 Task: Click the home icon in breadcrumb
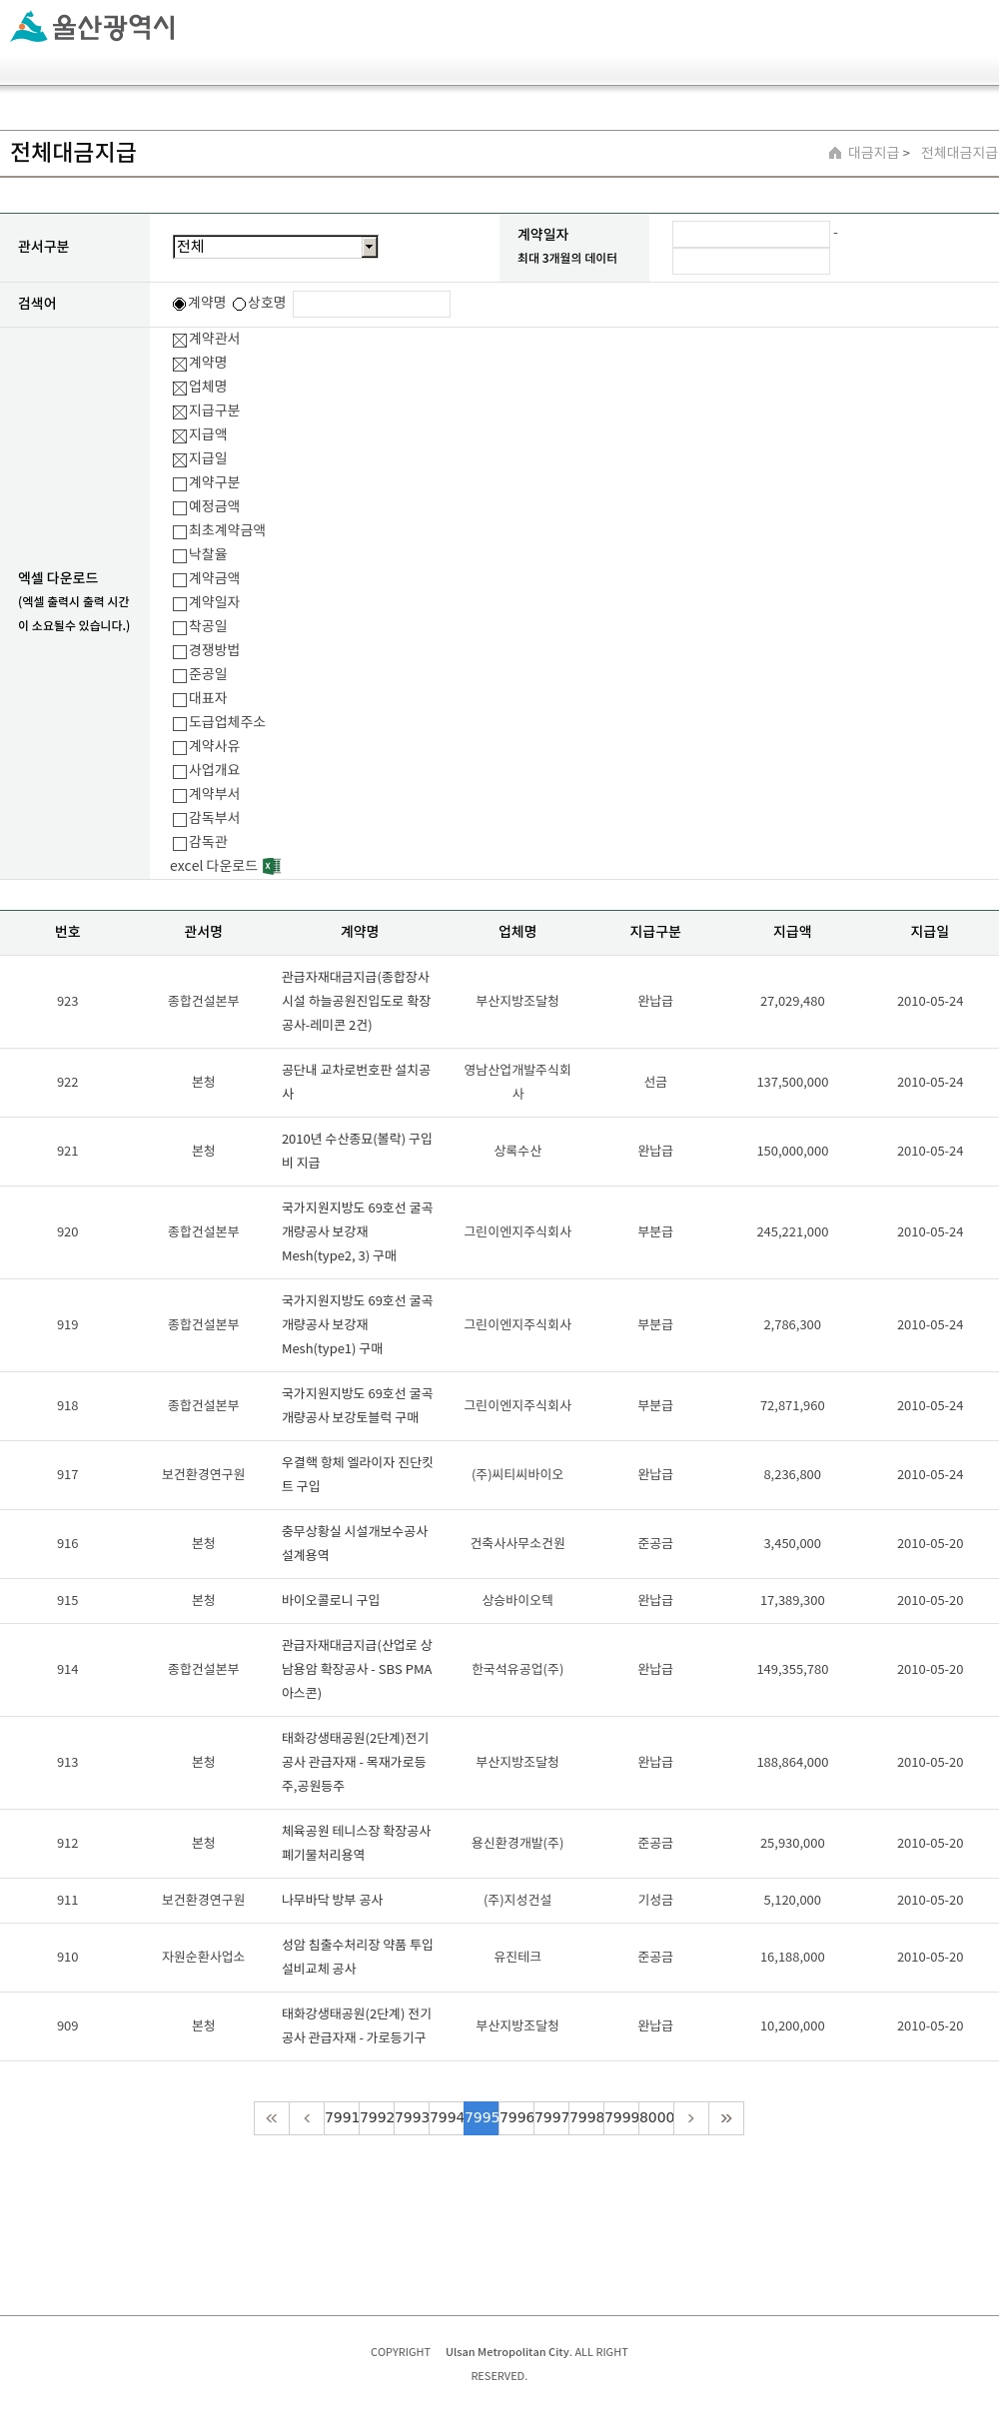pos(835,153)
